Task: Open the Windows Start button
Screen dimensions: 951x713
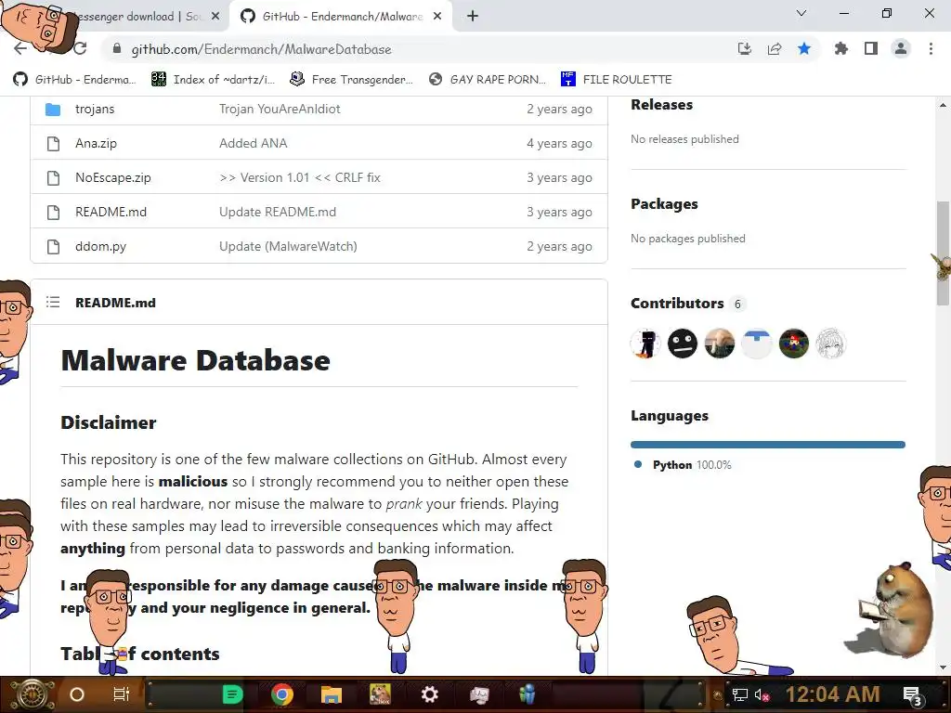Action: point(32,694)
